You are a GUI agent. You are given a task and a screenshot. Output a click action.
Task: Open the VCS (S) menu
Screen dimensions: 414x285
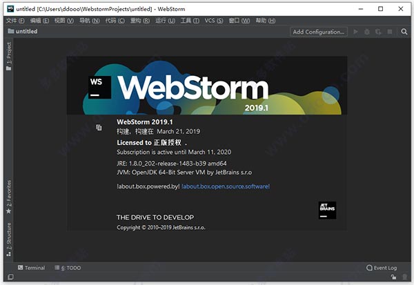point(214,21)
